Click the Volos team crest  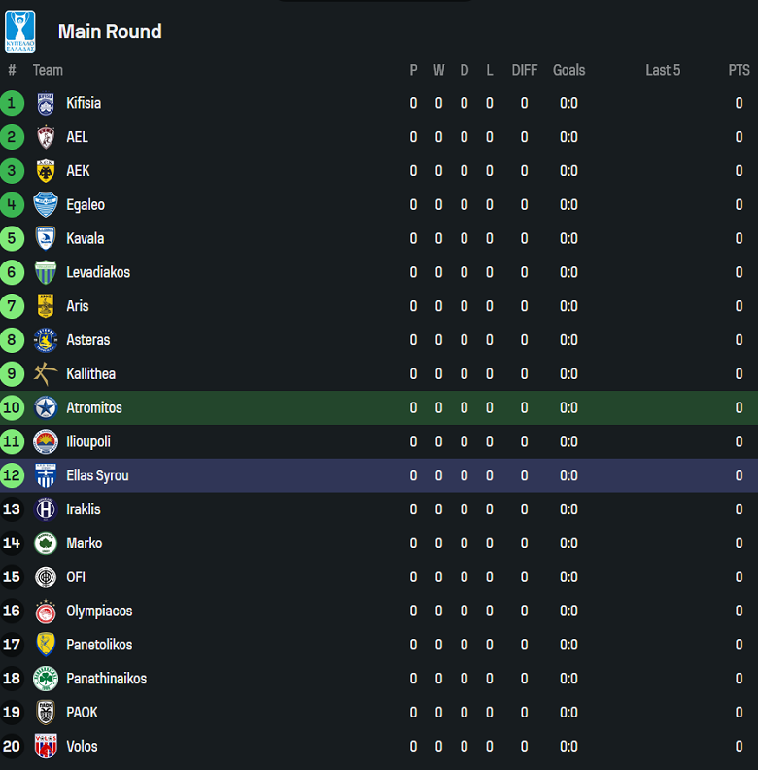(x=46, y=747)
